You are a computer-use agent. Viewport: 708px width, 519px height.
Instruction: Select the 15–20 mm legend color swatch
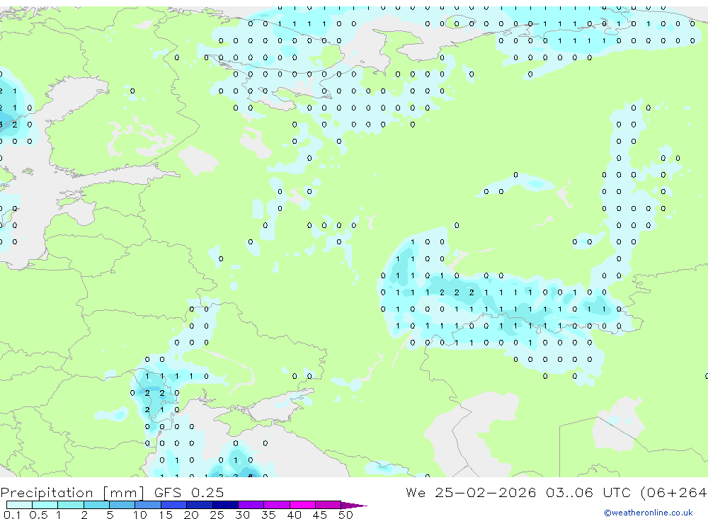tap(174, 505)
